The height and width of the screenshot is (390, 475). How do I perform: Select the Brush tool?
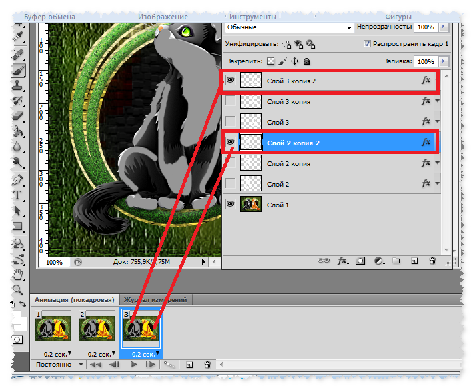tap(18, 71)
